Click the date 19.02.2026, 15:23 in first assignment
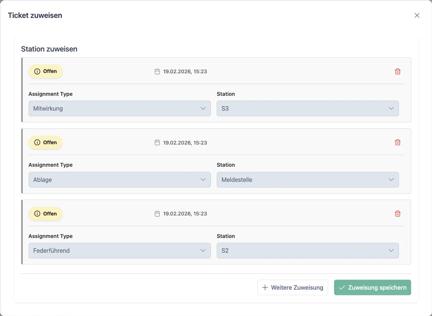Image resolution: width=432 pixels, height=316 pixels. [185, 71]
